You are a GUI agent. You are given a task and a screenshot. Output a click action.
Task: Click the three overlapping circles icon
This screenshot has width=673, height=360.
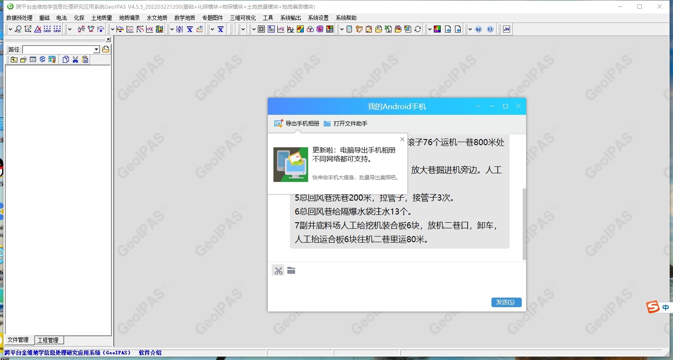310,29
